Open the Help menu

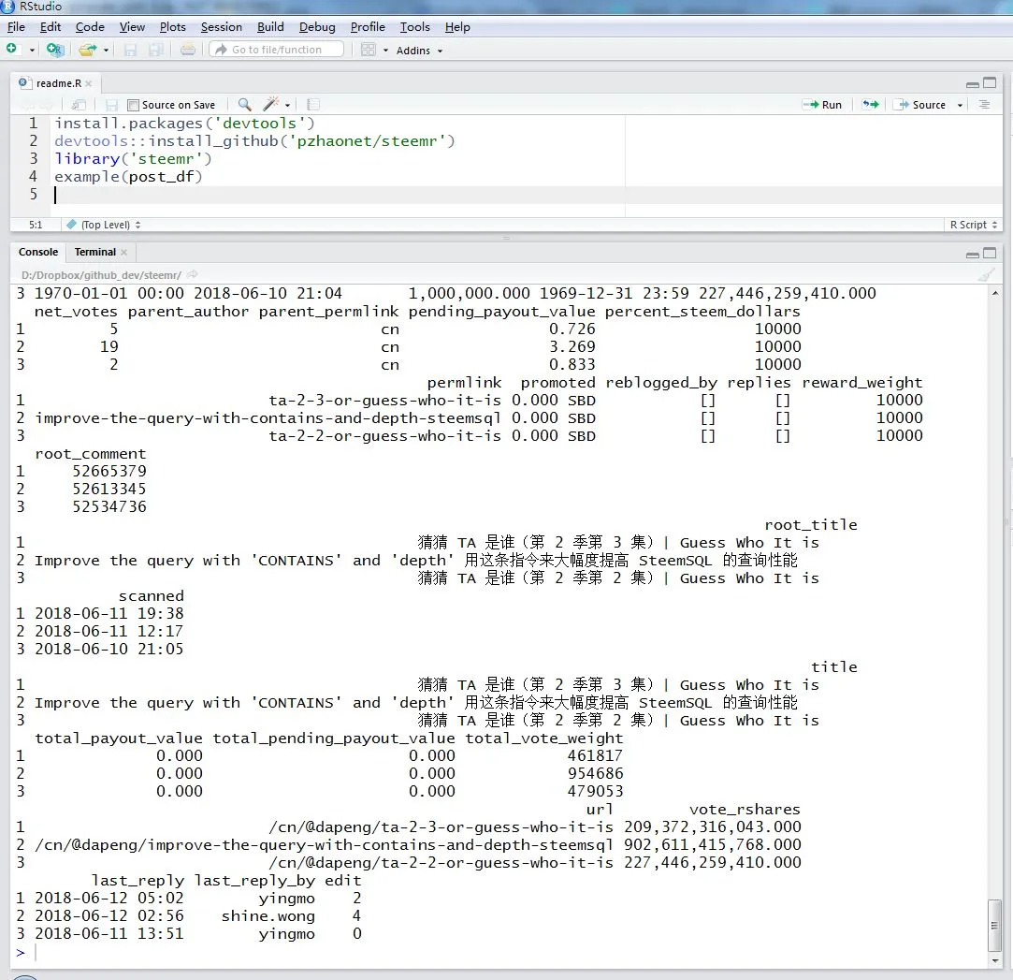tap(457, 27)
